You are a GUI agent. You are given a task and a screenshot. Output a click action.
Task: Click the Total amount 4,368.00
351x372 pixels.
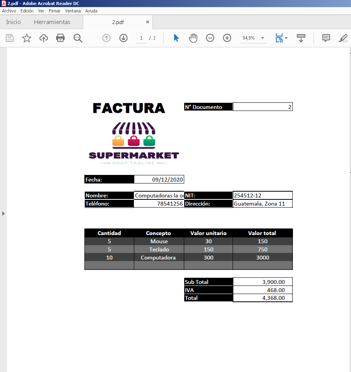pos(273,298)
